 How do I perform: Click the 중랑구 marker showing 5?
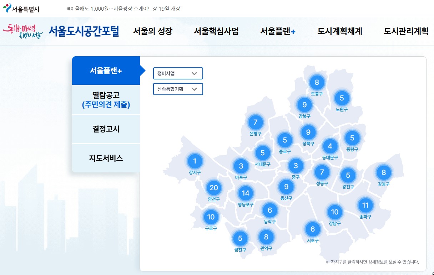click(x=352, y=138)
